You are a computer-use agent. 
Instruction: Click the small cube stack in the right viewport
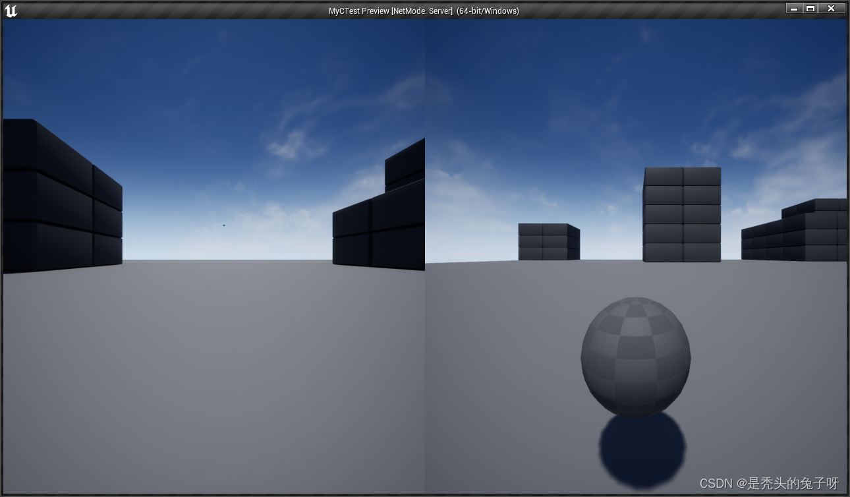tap(548, 243)
